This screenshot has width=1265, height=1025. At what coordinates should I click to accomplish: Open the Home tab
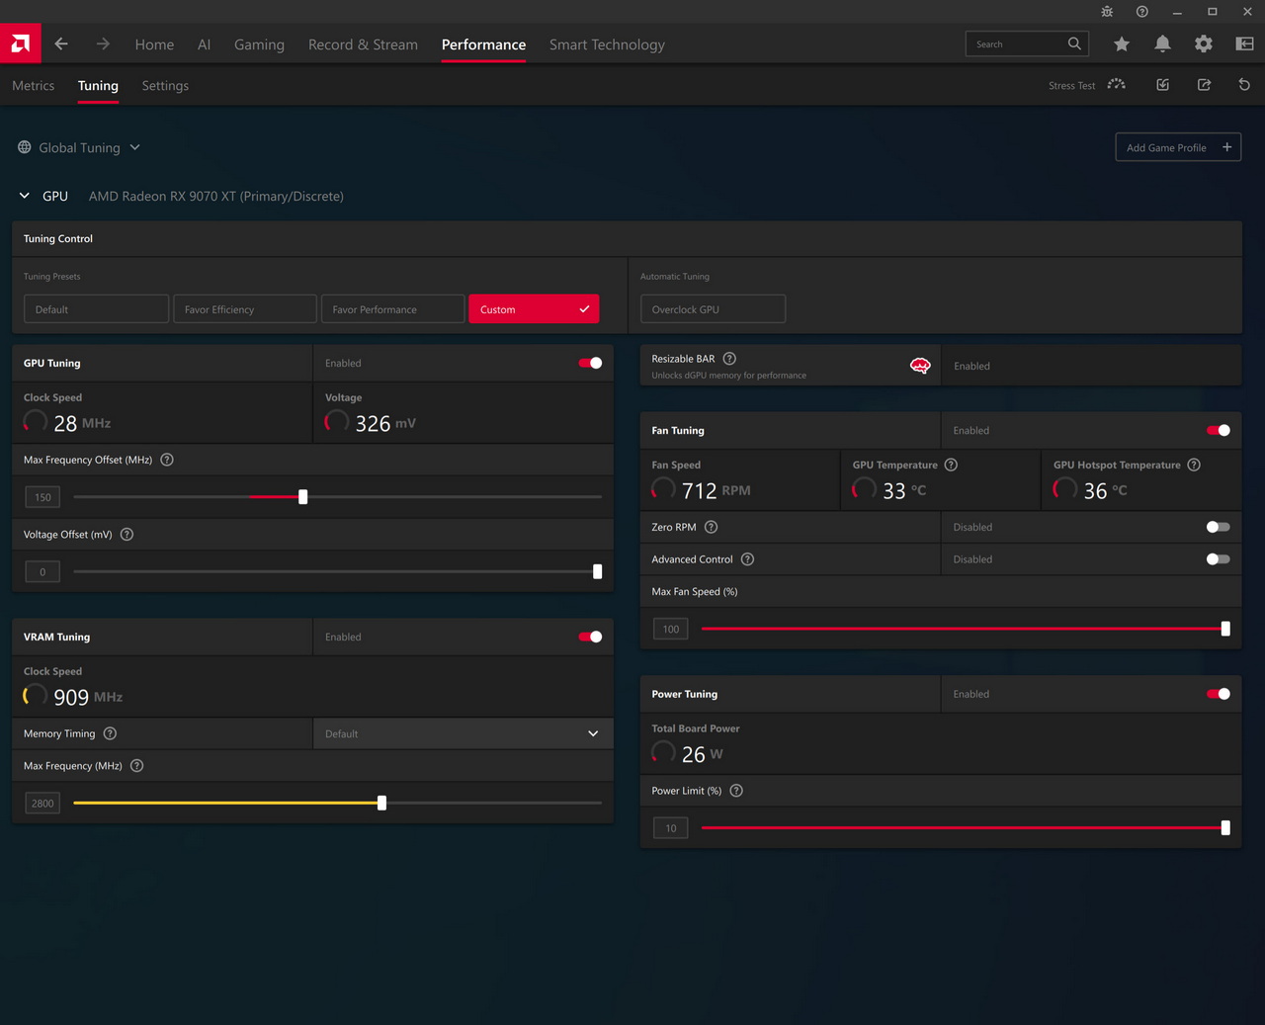[154, 44]
